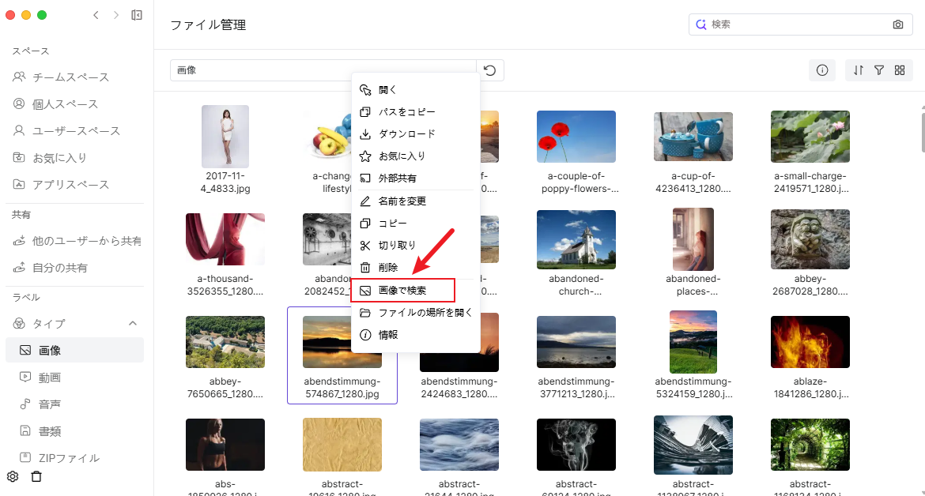
Task: Switch to grid view icon
Action: tap(900, 70)
